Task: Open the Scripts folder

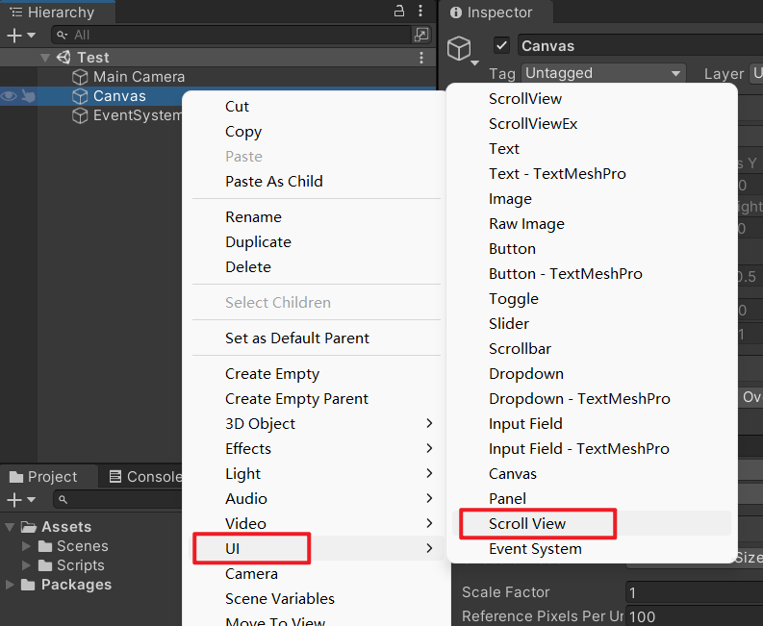Action: (80, 565)
